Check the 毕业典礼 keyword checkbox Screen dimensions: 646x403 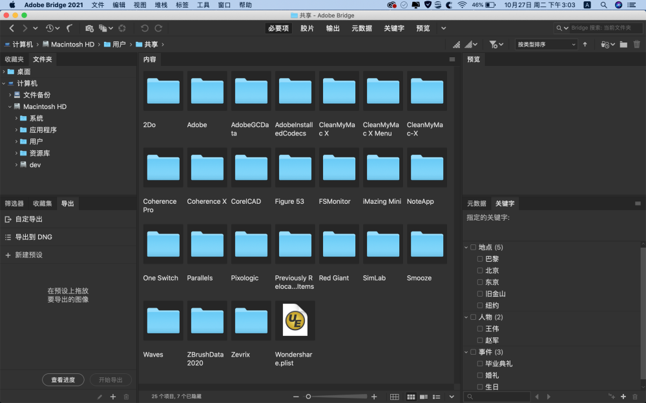[480, 364]
